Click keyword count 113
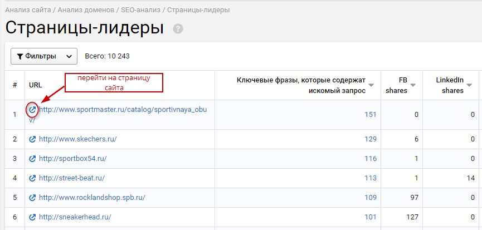This screenshot has width=482, height=230. click(371, 178)
